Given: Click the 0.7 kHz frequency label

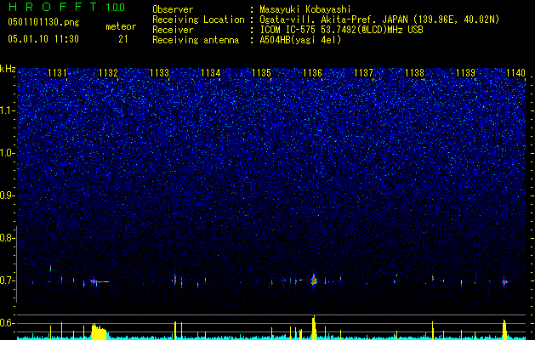Looking at the screenshot, I should [7, 280].
